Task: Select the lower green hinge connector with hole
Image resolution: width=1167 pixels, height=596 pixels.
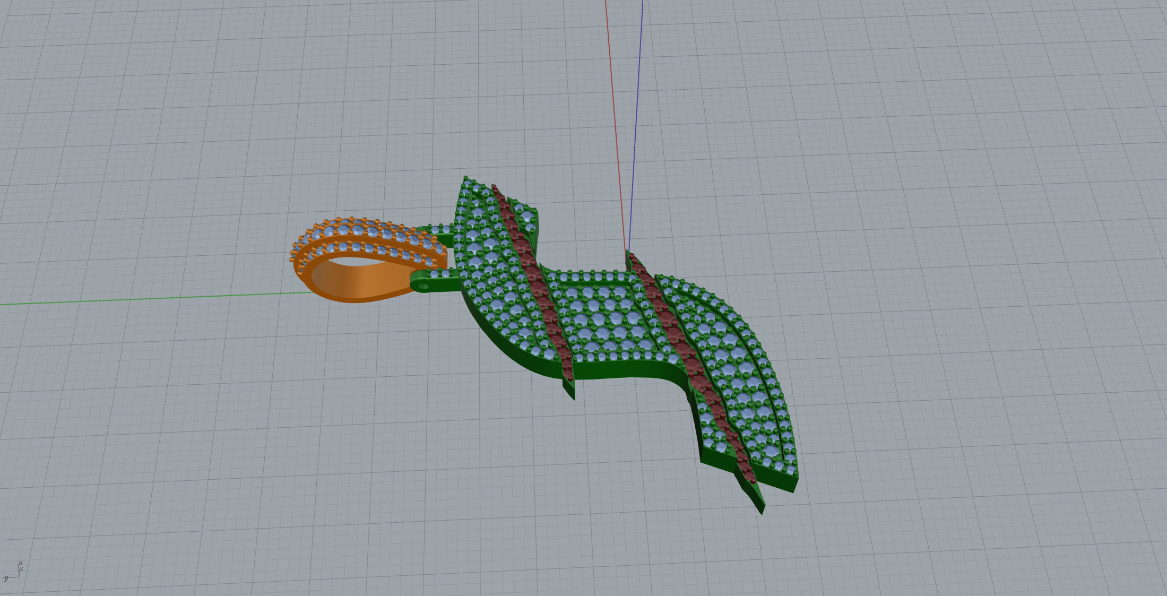Action: coord(434,281)
